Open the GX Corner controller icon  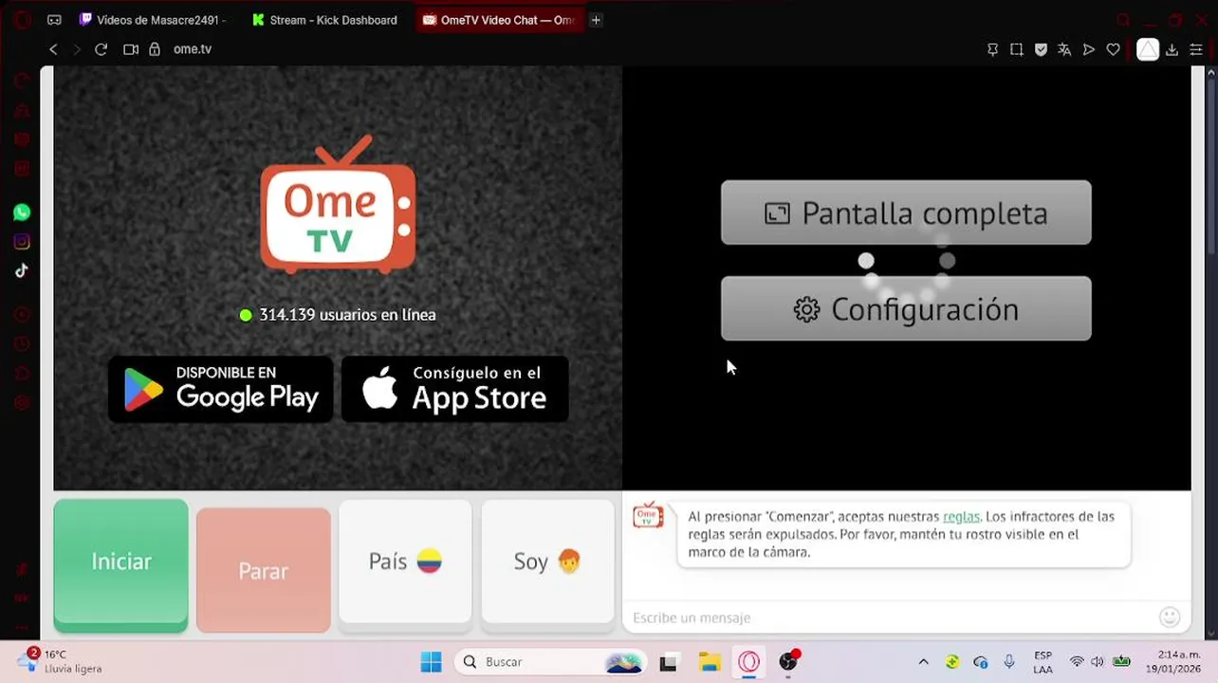[x=54, y=20]
